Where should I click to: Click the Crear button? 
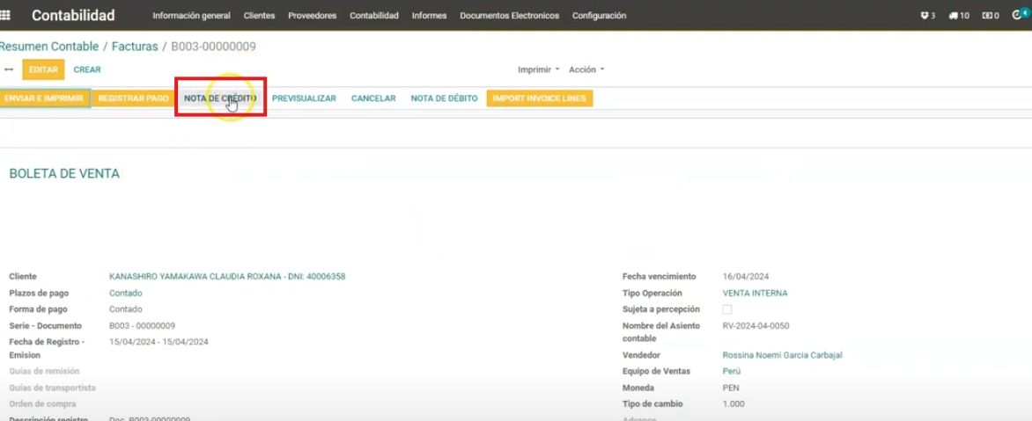87,69
